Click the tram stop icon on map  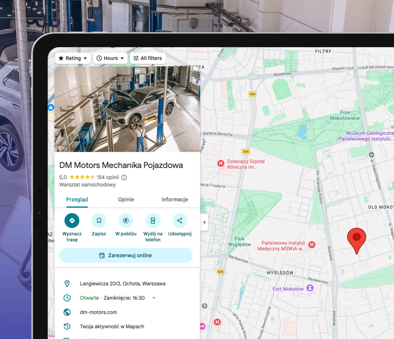205,306
